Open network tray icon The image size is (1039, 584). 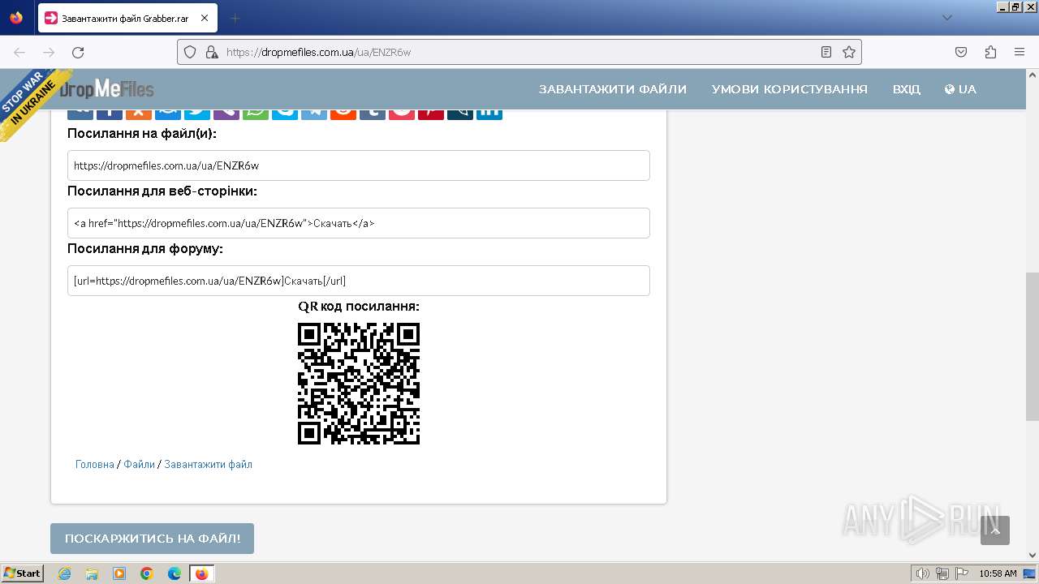tap(942, 573)
